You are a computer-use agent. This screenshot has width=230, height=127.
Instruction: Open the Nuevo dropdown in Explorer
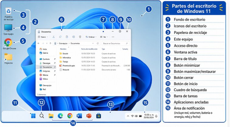[x=43, y=37]
